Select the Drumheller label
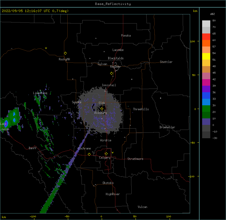Image resolution: width=226 pixels, height=220 pixels. (167, 127)
